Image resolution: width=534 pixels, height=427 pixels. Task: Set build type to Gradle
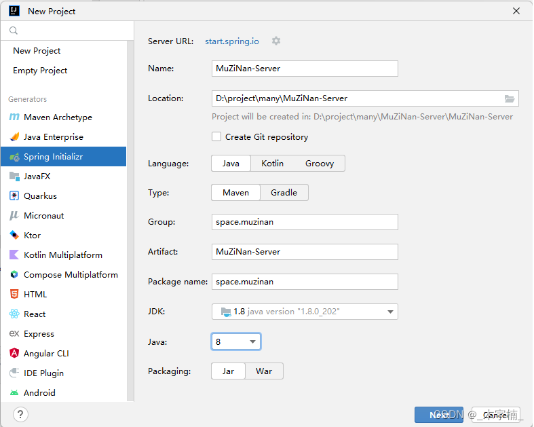tap(284, 193)
